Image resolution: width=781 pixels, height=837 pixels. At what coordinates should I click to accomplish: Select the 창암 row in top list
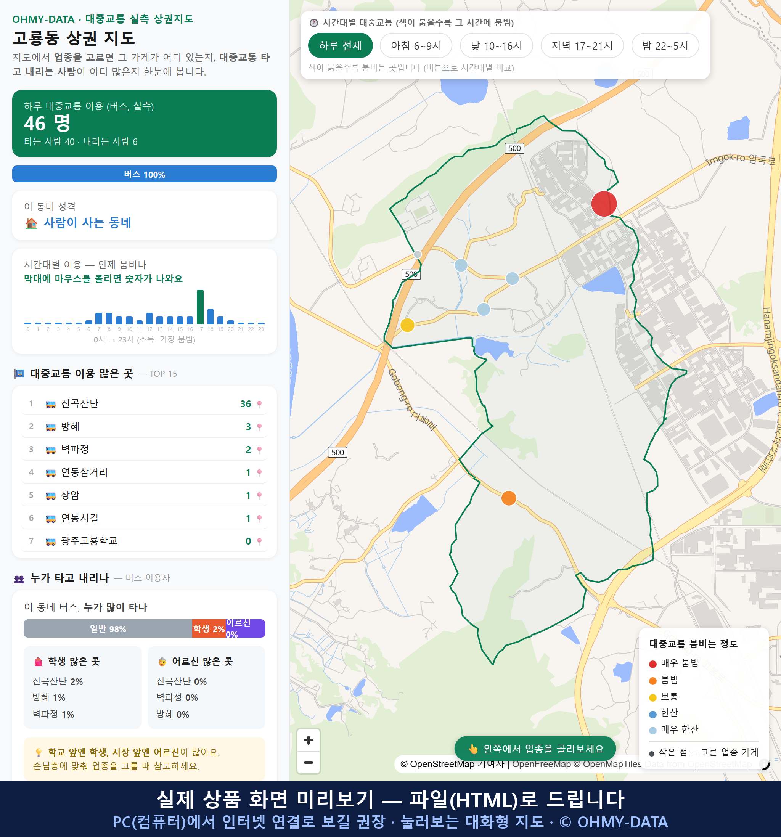click(145, 495)
